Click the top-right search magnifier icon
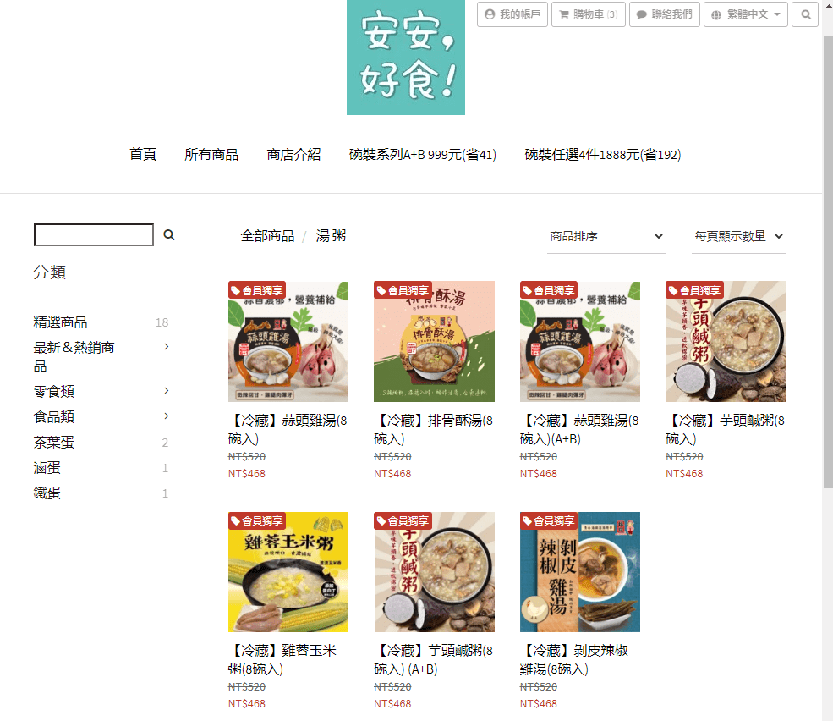 pos(805,15)
